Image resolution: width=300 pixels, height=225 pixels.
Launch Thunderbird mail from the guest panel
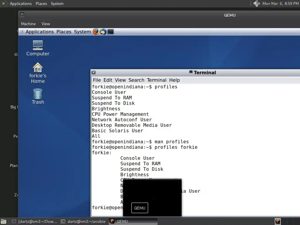[x=103, y=32]
